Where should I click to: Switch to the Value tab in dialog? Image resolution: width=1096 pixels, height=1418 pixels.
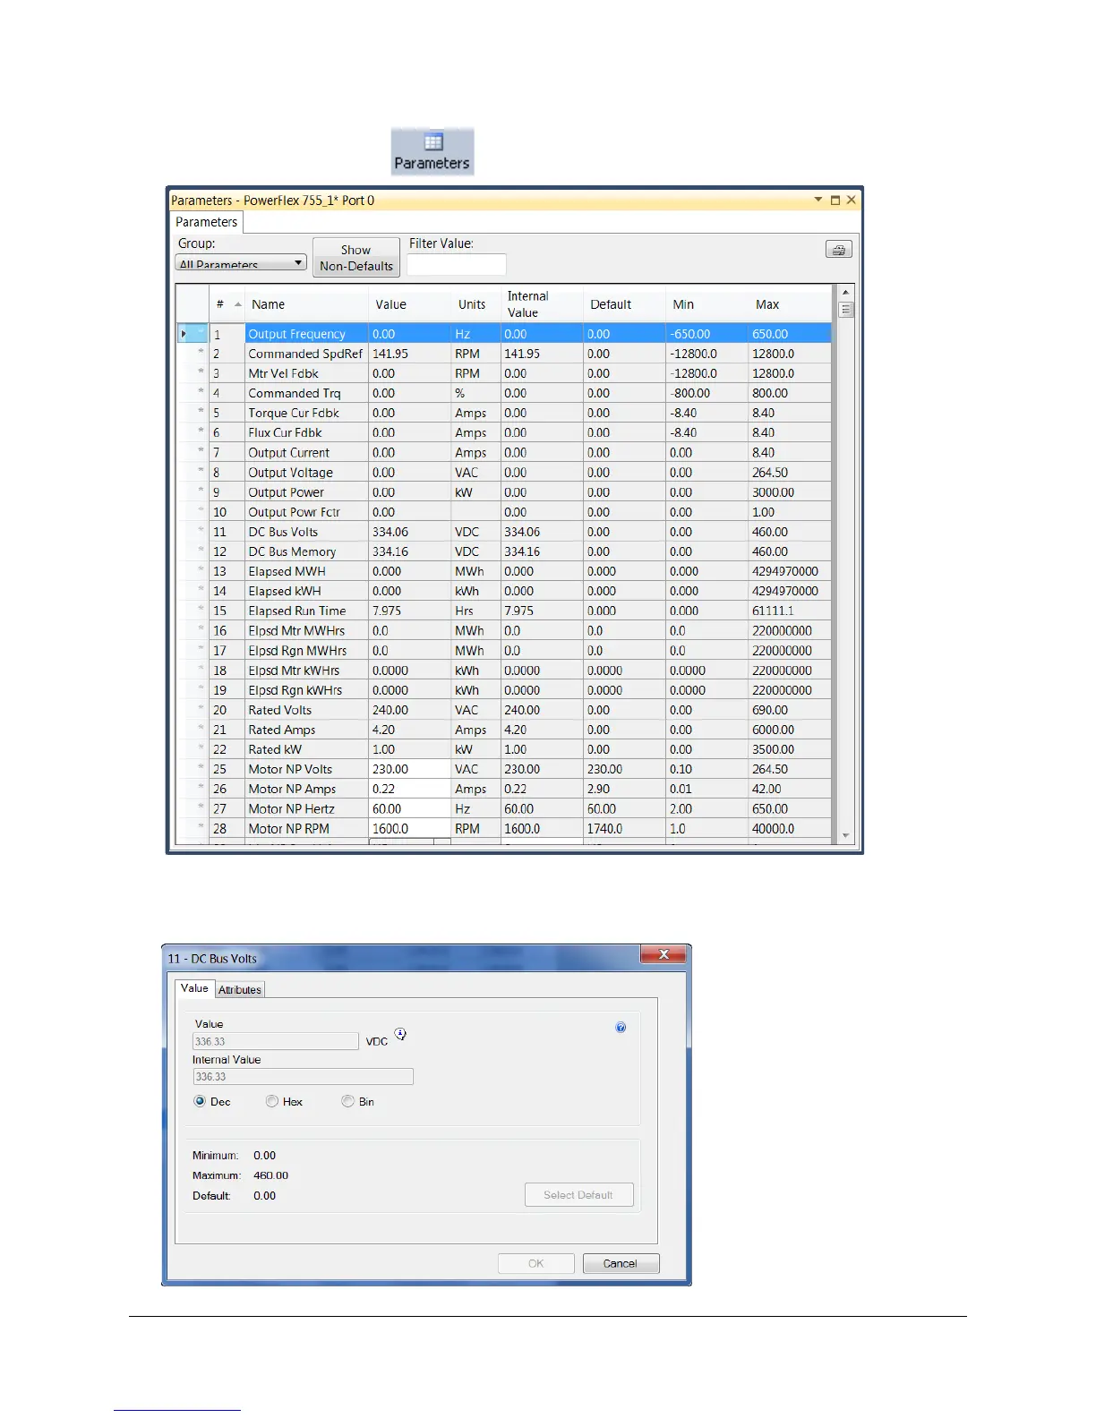[194, 988]
